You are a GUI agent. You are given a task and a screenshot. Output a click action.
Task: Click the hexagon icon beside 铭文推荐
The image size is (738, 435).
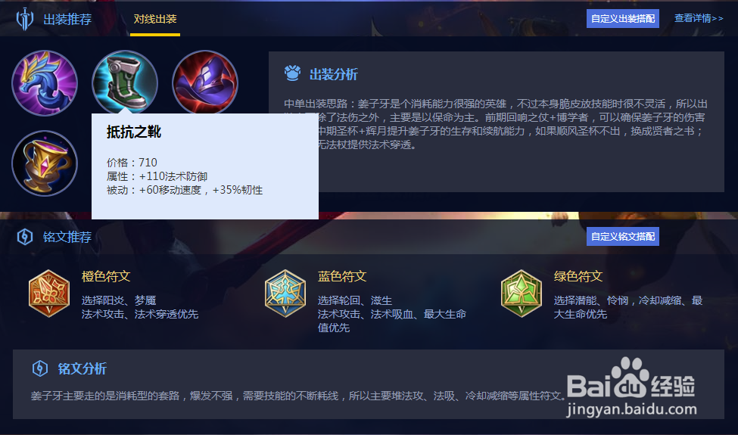coord(24,237)
